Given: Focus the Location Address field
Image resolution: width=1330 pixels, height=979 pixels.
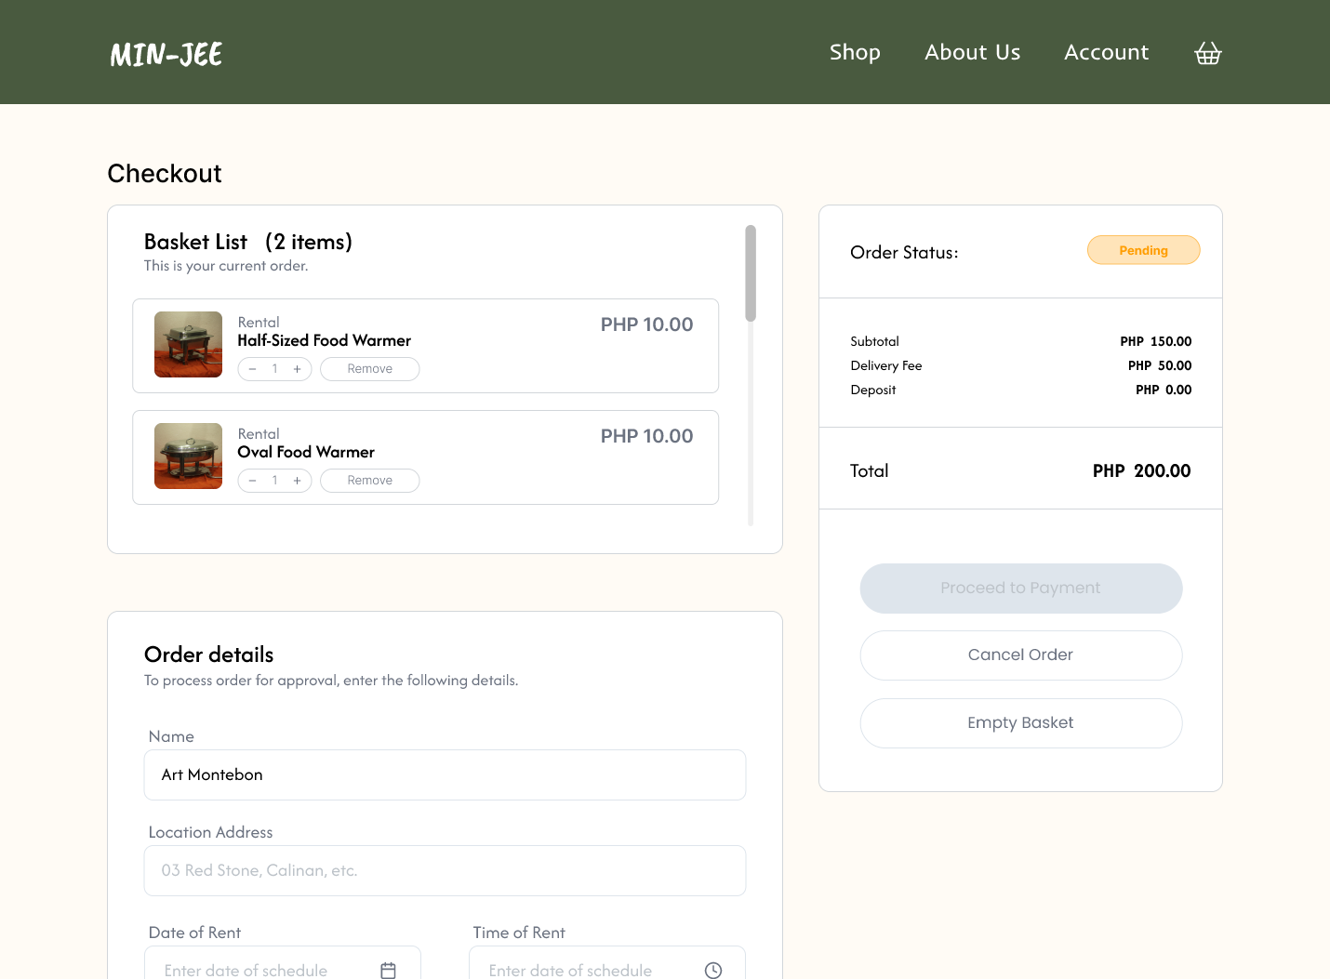Looking at the screenshot, I should tap(445, 870).
